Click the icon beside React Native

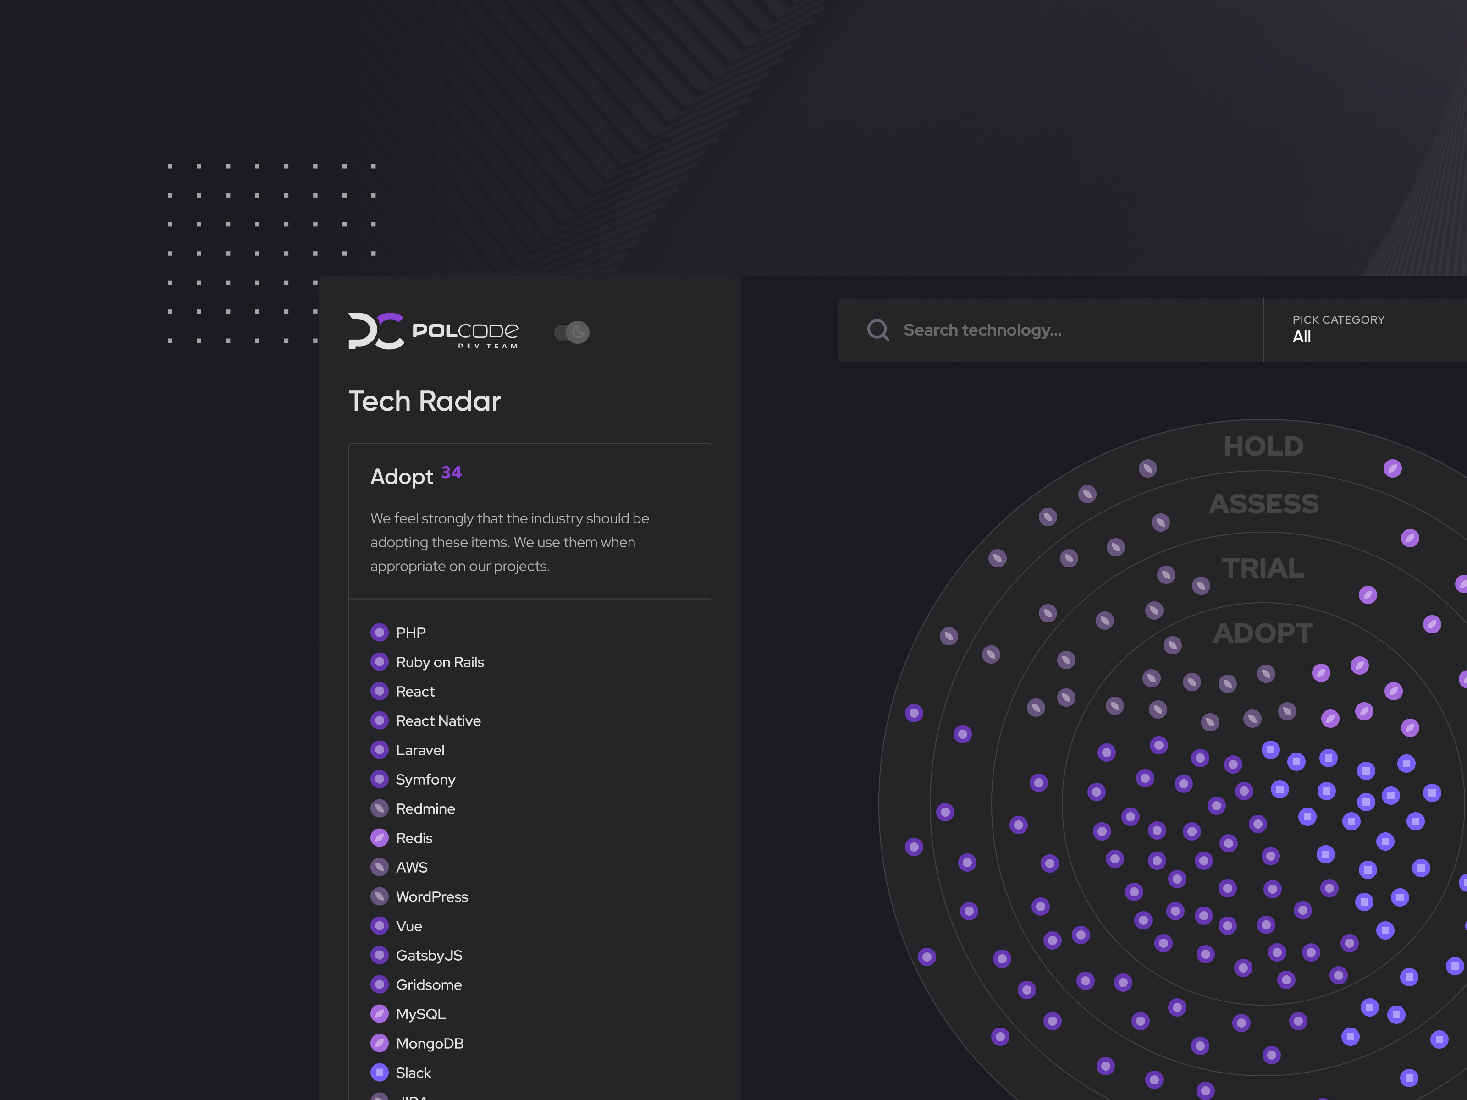(x=379, y=721)
